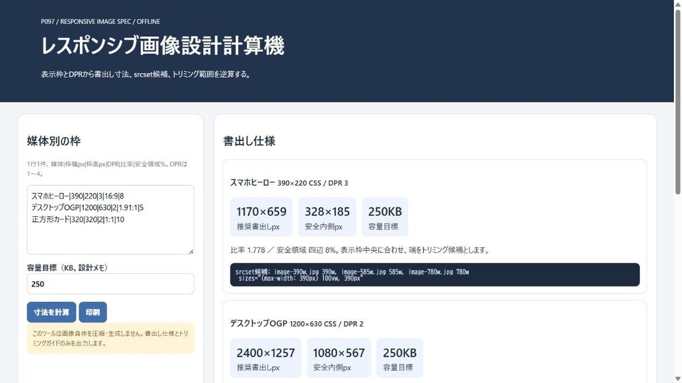The width and height of the screenshot is (682, 383).
Task: Click the デスクトップOGP card heading
Action: click(x=296, y=324)
